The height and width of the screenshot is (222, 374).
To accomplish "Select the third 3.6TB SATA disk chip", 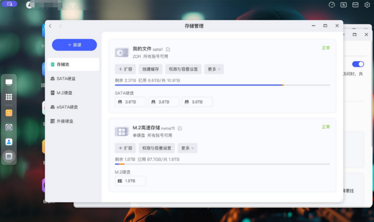I will [x=197, y=102].
